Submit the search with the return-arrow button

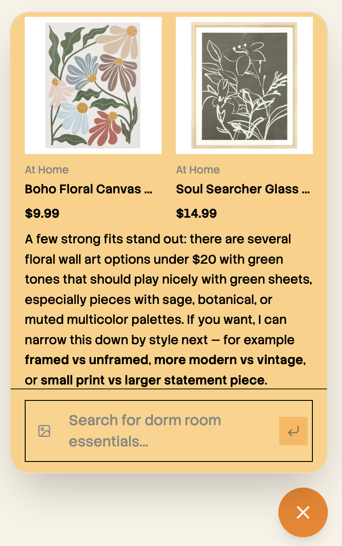[293, 431]
